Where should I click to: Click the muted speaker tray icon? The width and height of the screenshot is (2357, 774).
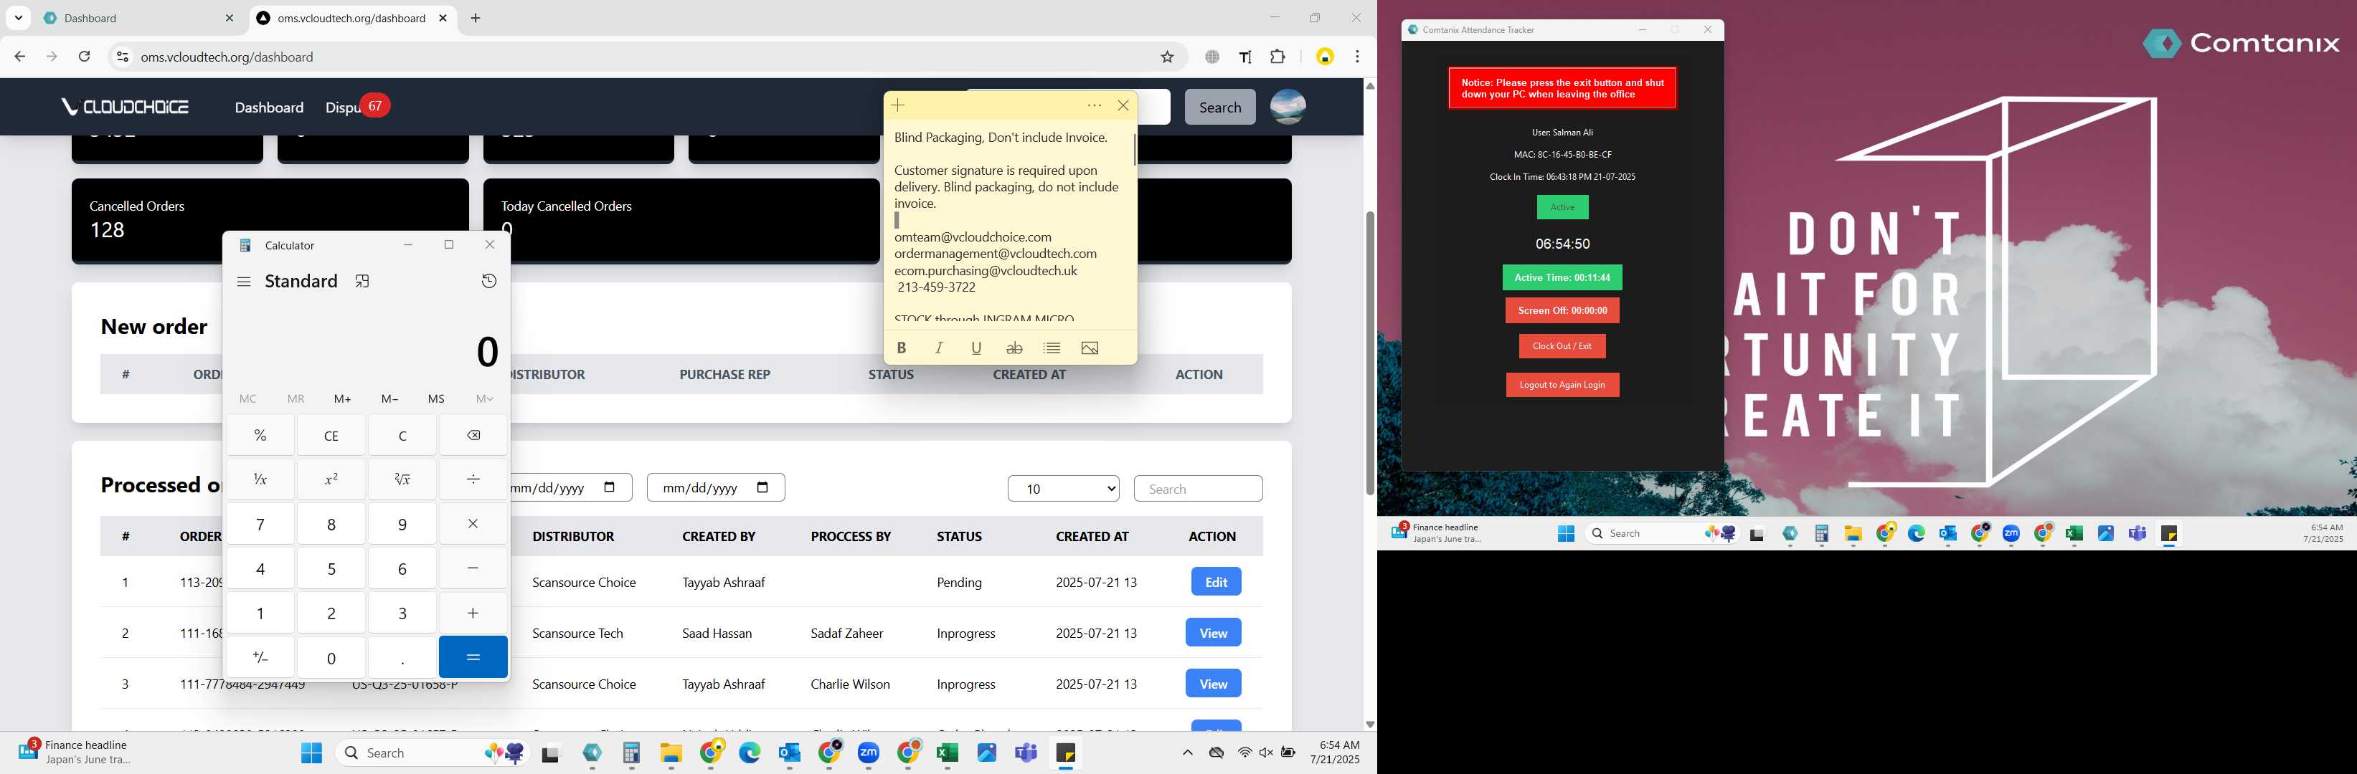pos(1266,753)
